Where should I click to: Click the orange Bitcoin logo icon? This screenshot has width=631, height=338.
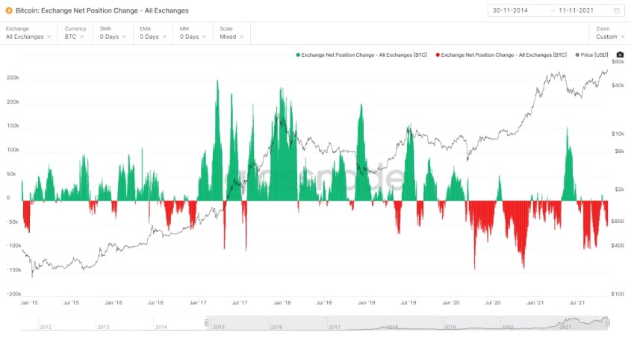(x=9, y=10)
